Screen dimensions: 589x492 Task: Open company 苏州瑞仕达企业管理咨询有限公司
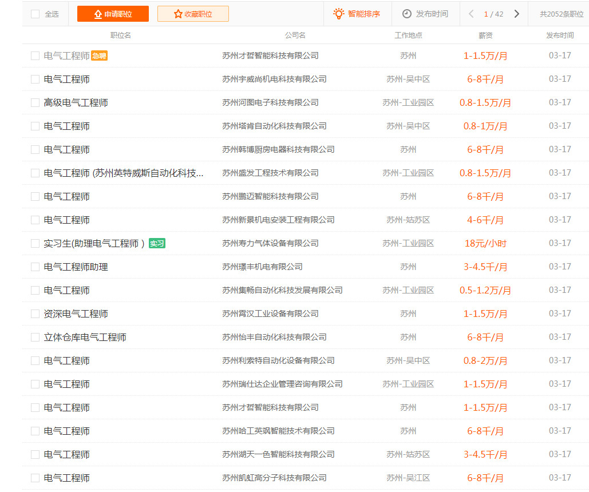pyautogui.click(x=282, y=384)
